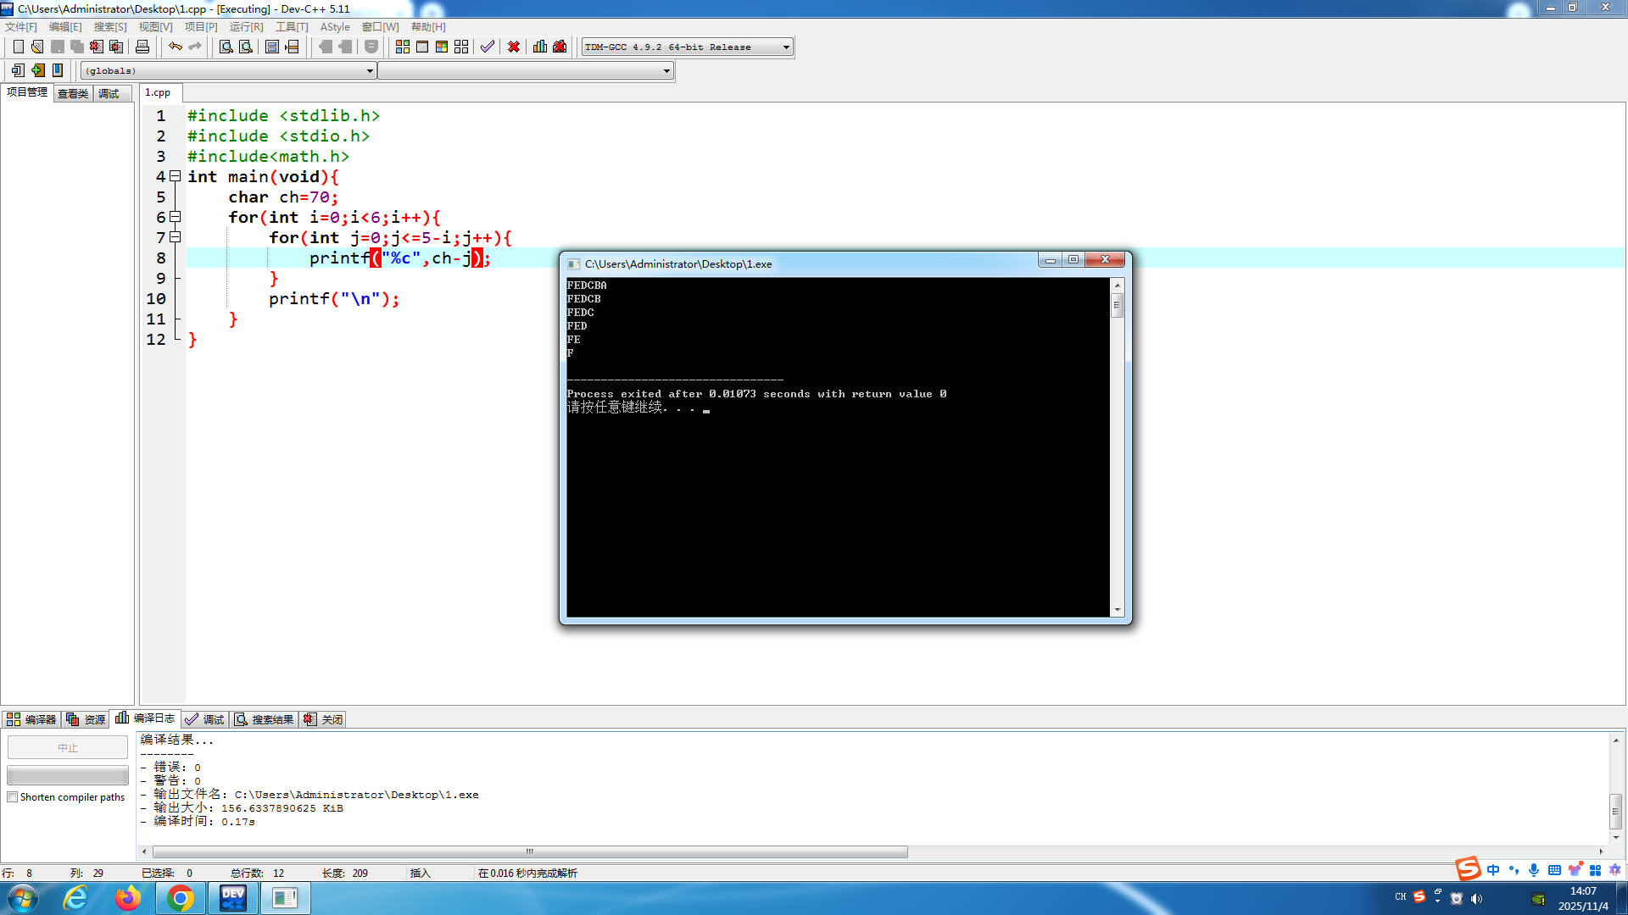Viewport: 1628px width, 915px height.
Task: Click the 关闭 button in the bottom panel
Action: (324, 719)
